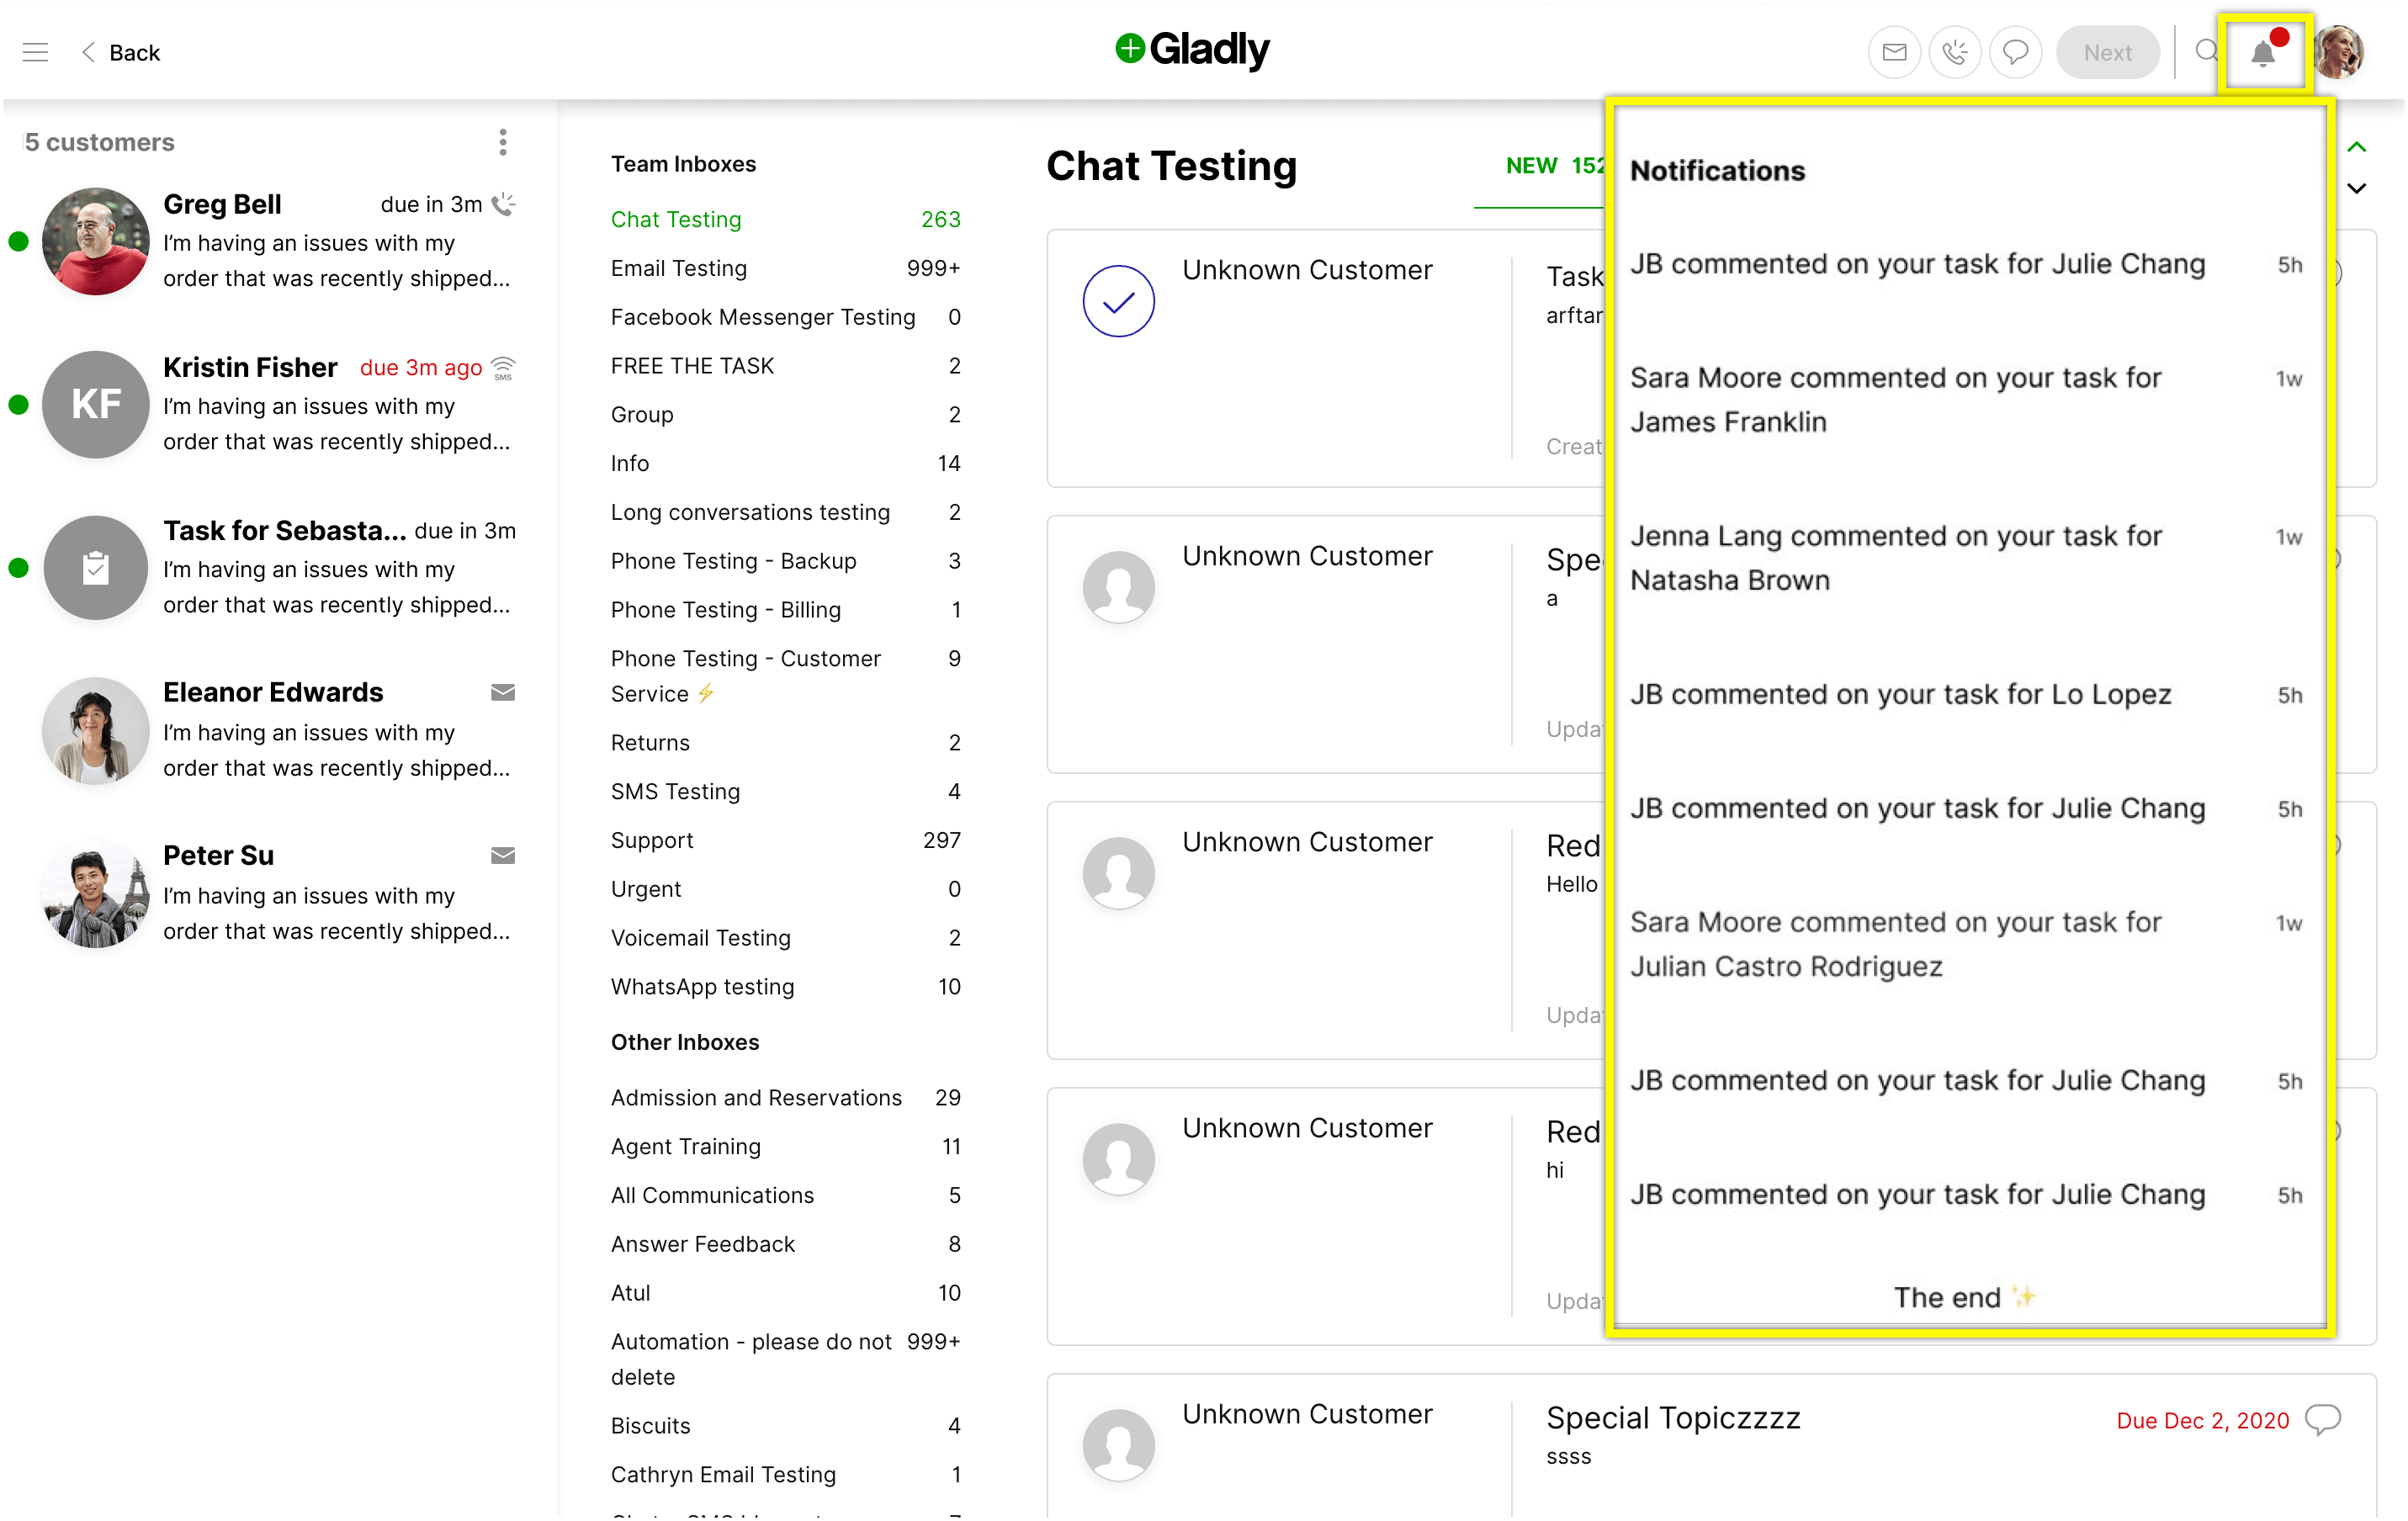Click the phone/call icon in toolbar
The width and height of the screenshot is (2408, 1521).
(1956, 49)
